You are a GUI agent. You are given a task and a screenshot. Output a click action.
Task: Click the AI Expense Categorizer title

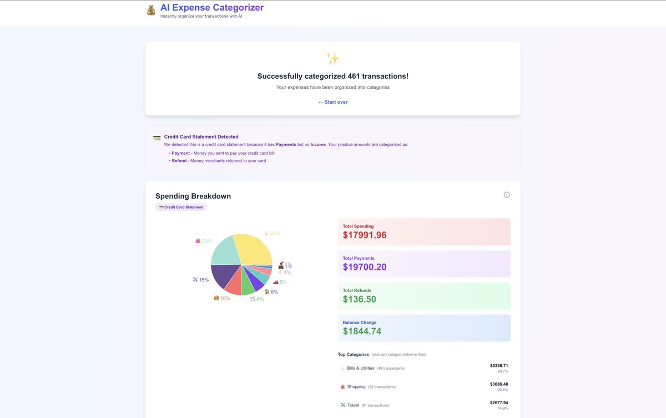click(212, 8)
